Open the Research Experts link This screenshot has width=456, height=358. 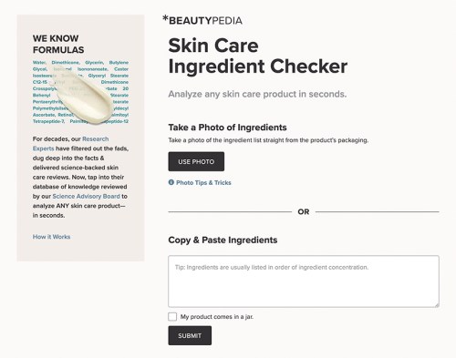point(70,144)
